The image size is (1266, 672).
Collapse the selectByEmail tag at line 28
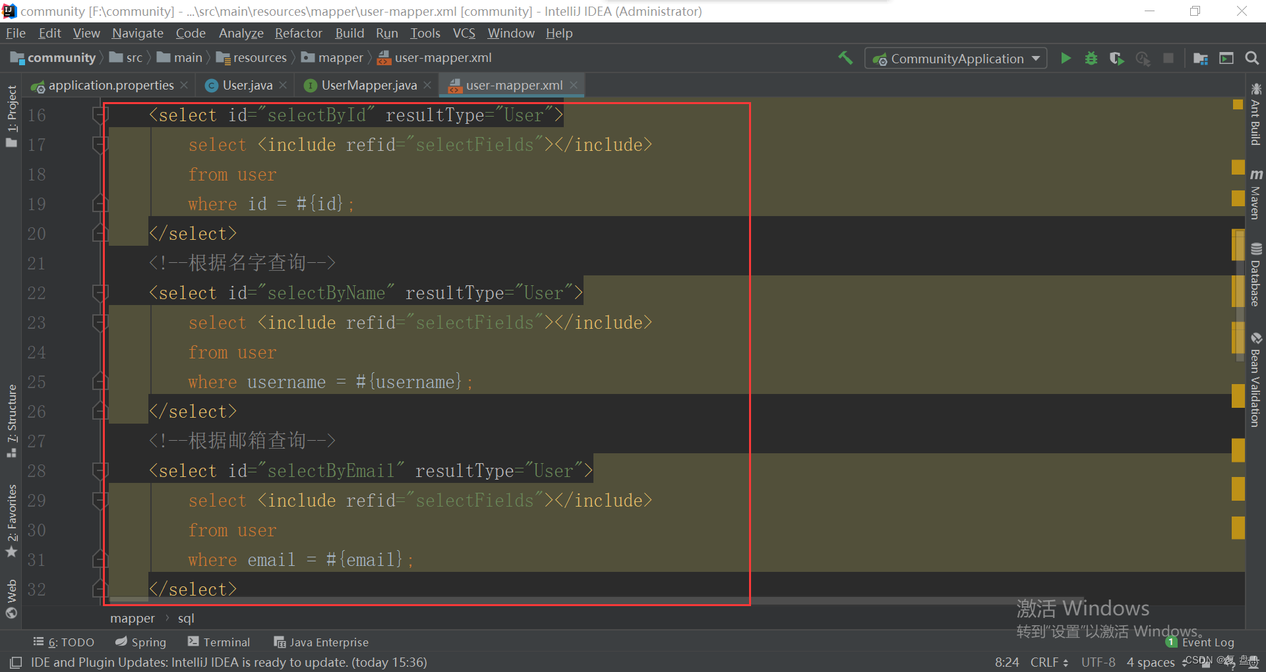click(100, 471)
